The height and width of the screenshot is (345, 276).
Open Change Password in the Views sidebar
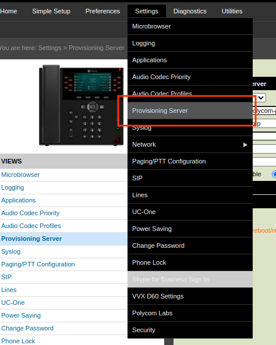point(27,328)
